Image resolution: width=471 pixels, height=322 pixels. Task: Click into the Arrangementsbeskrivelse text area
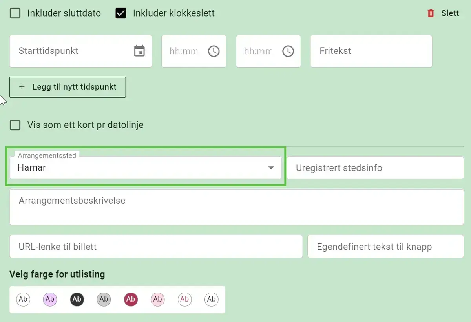tap(236, 207)
